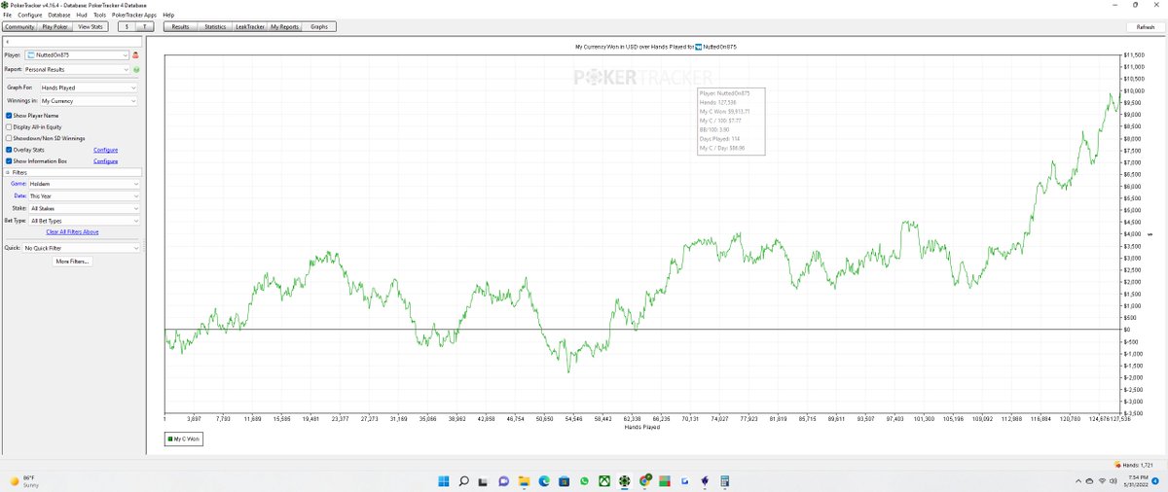This screenshot has width=1168, height=492.
Task: Launch Microsoft Edge from the taskbar
Action: pos(544,481)
